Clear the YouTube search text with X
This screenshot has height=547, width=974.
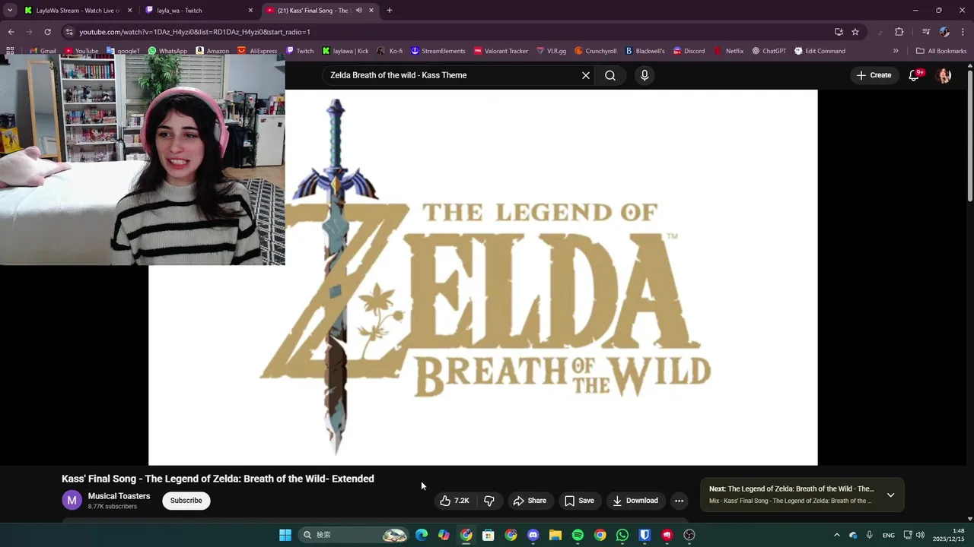[586, 75]
